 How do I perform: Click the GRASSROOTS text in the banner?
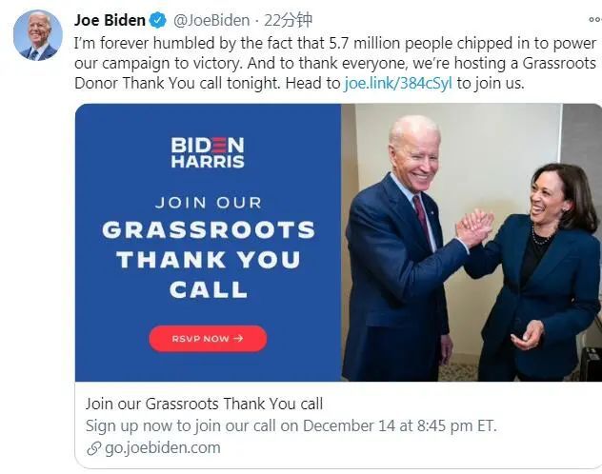[209, 229]
